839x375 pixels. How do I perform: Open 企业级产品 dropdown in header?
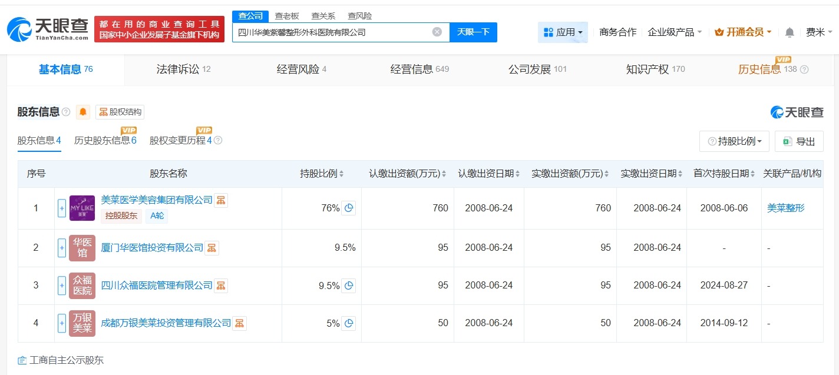click(675, 32)
